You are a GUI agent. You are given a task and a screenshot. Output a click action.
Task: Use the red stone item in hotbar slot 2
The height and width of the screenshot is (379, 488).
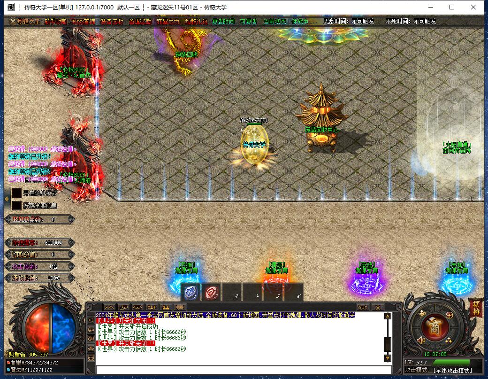pos(211,293)
